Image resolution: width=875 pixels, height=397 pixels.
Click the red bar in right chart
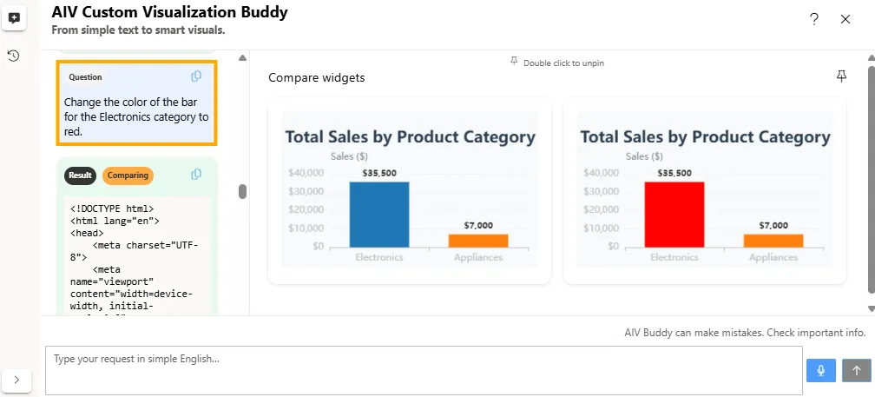(x=674, y=214)
